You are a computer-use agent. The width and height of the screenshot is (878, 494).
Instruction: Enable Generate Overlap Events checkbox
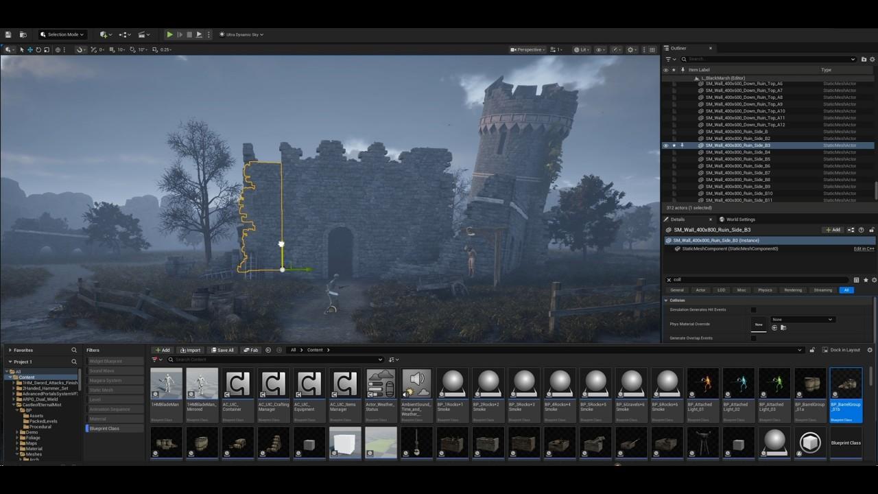[753, 338]
